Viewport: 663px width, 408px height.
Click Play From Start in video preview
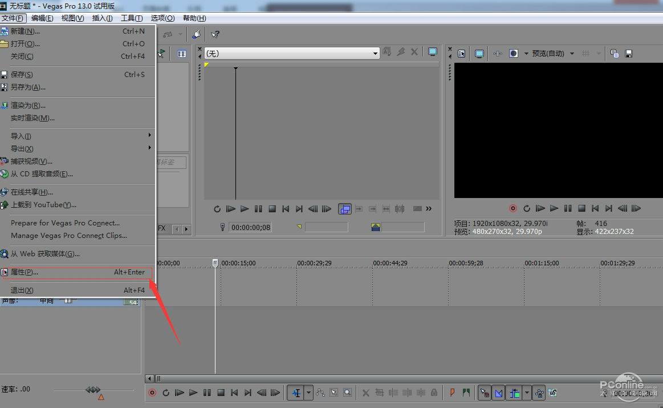click(540, 208)
